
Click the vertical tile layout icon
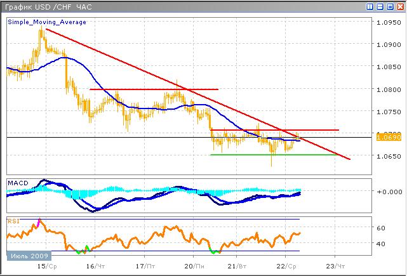(371, 6)
